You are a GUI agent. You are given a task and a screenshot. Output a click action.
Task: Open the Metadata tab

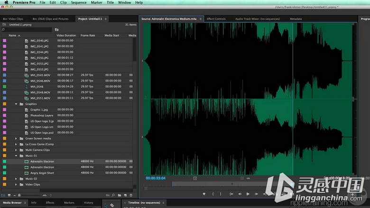click(x=296, y=19)
